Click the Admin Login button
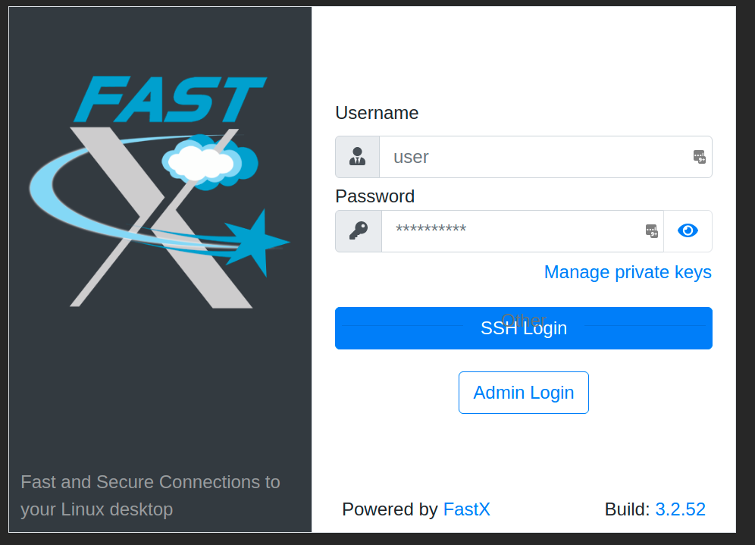Image resolution: width=755 pixels, height=545 pixels. 523,393
